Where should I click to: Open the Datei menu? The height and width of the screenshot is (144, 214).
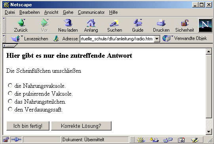tap(9, 12)
